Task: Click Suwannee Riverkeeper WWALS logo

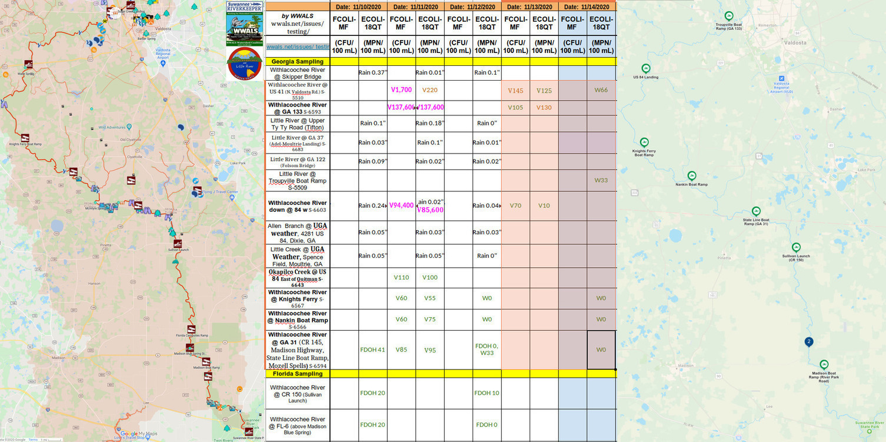Action: pos(244,23)
